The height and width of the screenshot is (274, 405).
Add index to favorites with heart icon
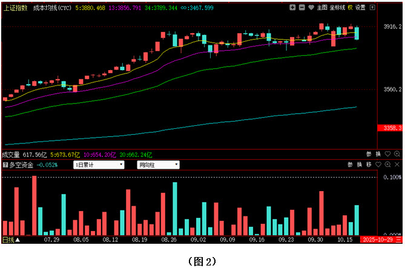coord(311,8)
